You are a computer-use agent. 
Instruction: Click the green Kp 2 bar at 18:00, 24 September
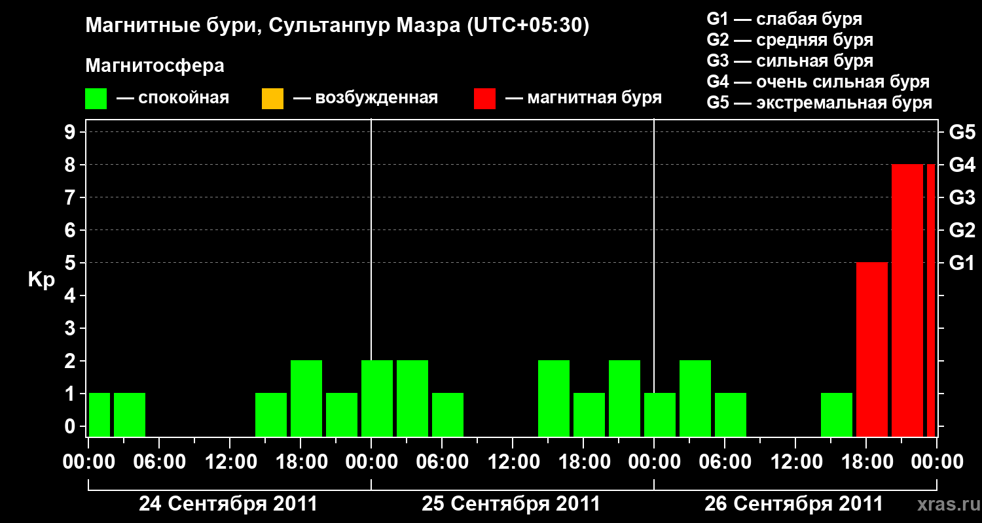306,399
